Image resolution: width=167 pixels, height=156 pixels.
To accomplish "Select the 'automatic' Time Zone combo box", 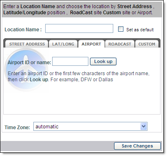I will coord(90,126).
